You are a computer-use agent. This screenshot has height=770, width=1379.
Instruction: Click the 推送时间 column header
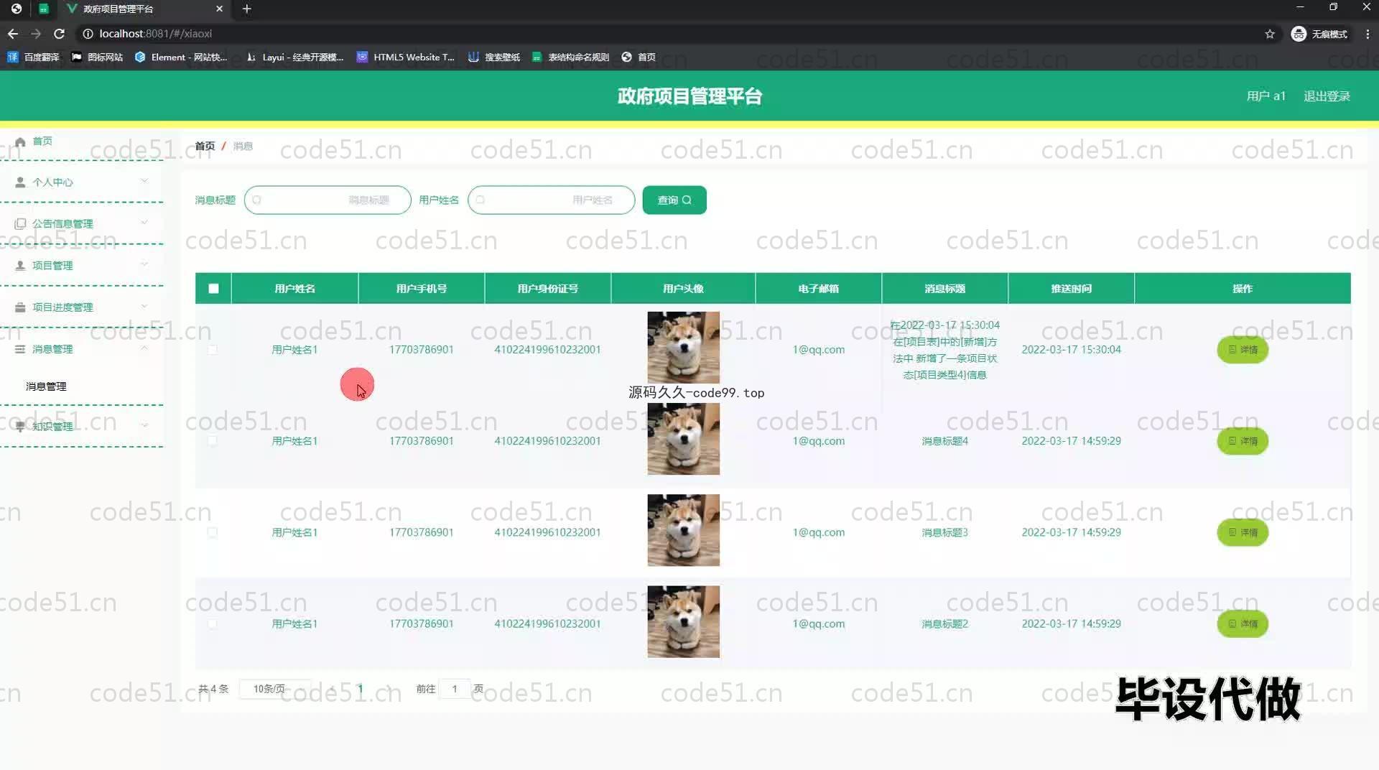(x=1071, y=289)
